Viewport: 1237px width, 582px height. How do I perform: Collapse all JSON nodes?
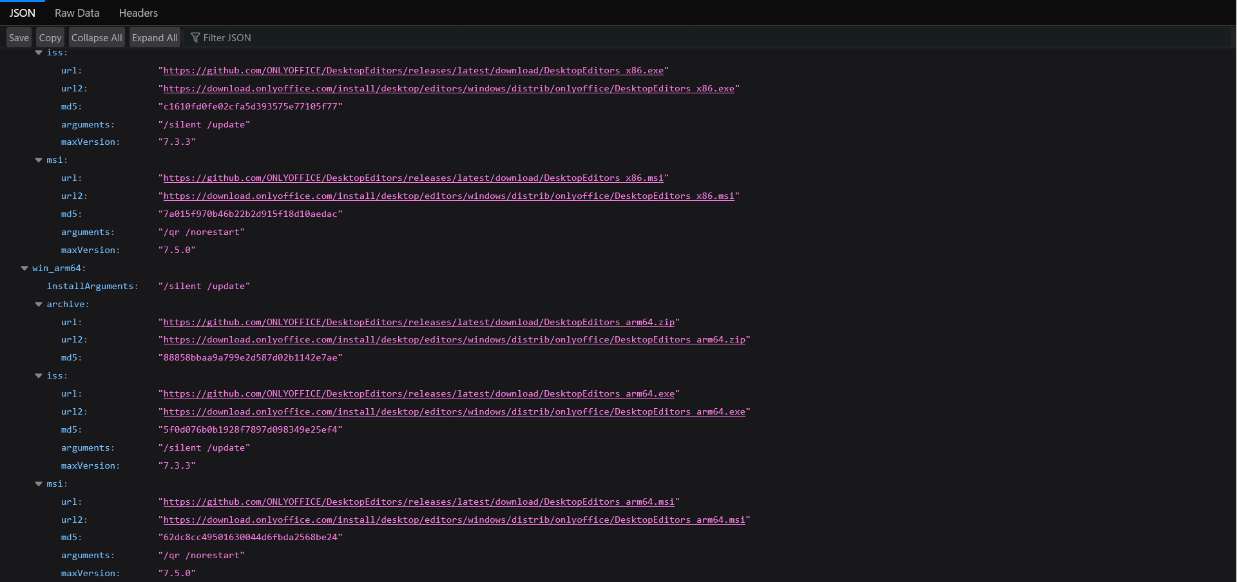click(x=97, y=38)
